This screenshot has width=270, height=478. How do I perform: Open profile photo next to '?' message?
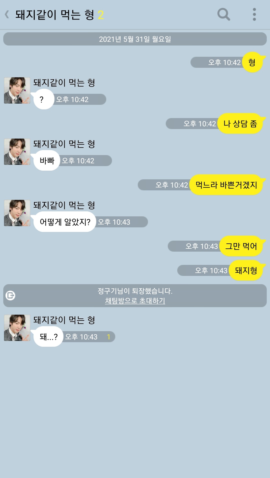point(17,90)
